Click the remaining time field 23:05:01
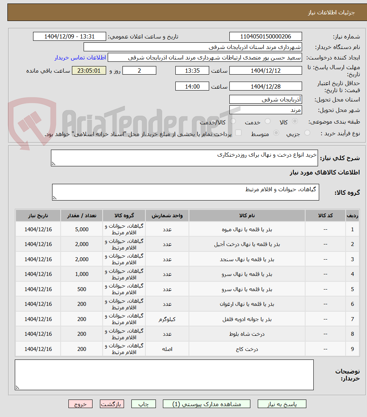The image size is (367, 417). tap(89, 70)
